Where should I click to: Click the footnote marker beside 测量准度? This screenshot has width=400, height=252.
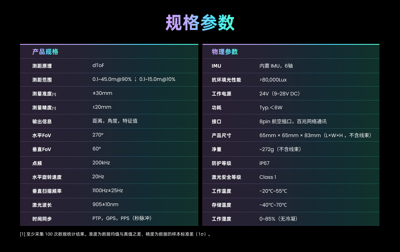click(54, 94)
